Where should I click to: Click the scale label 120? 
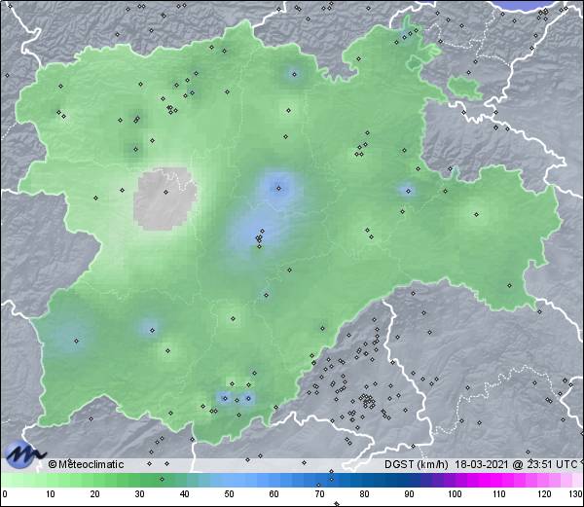click(x=544, y=494)
